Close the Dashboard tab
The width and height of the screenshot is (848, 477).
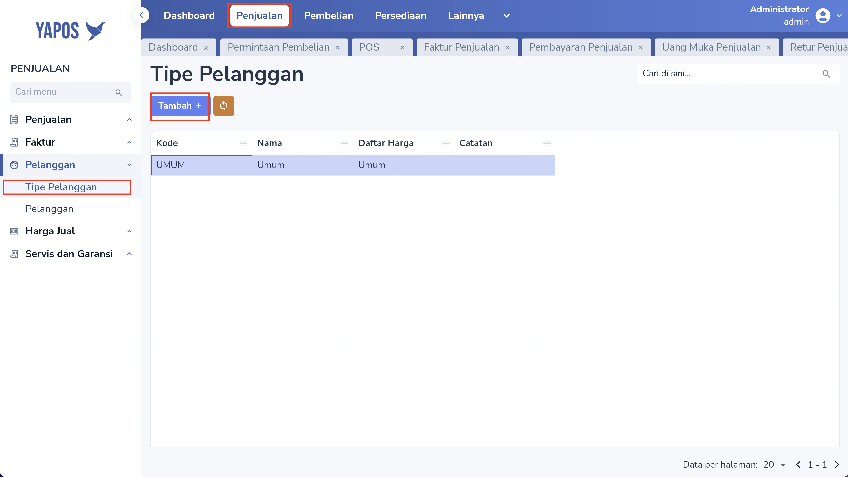[206, 48]
